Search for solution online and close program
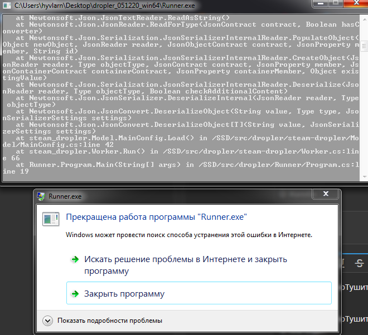368x335 pixels. click(186, 265)
